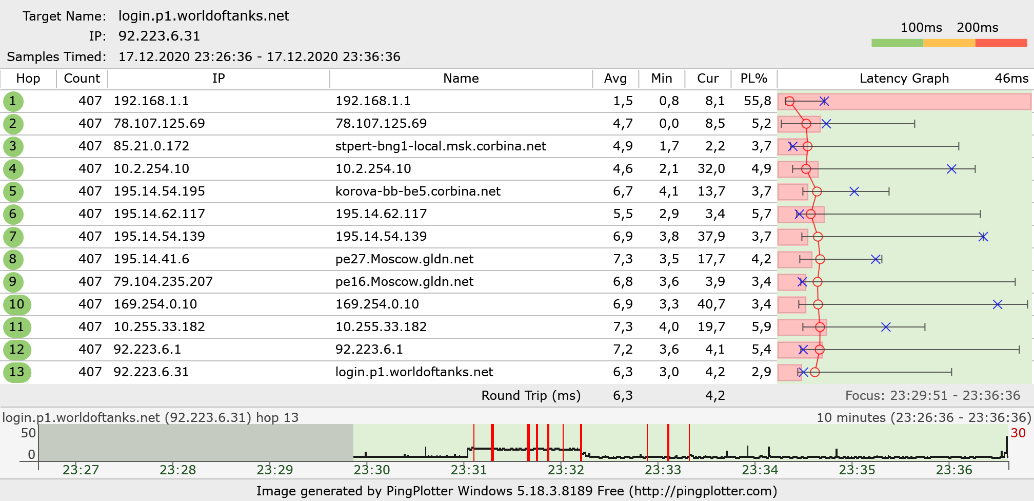This screenshot has width=1034, height=501.
Task: Click the blue X marker in hop 4 graph
Action: pos(951,169)
